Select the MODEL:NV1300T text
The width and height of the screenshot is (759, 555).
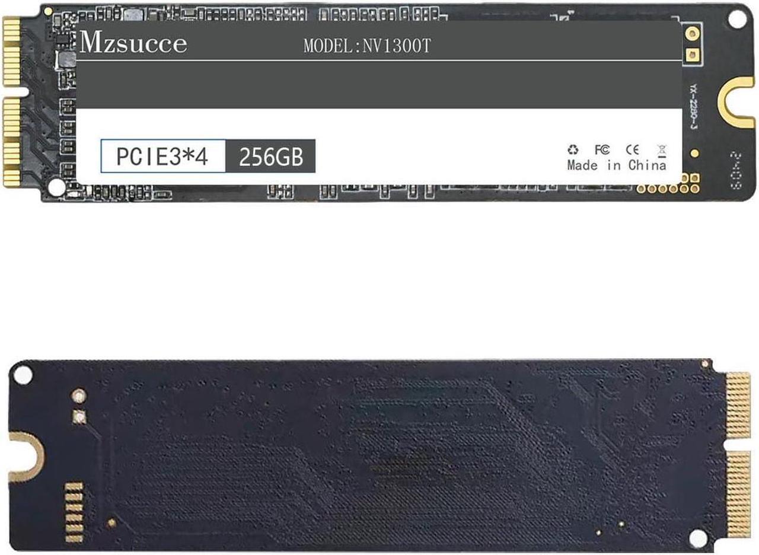click(x=367, y=47)
